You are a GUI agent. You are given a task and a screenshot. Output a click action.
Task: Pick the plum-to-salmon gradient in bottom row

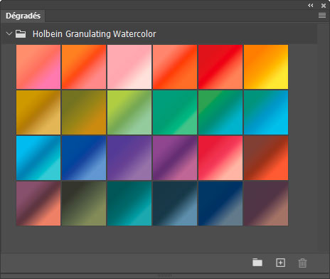click(38, 204)
